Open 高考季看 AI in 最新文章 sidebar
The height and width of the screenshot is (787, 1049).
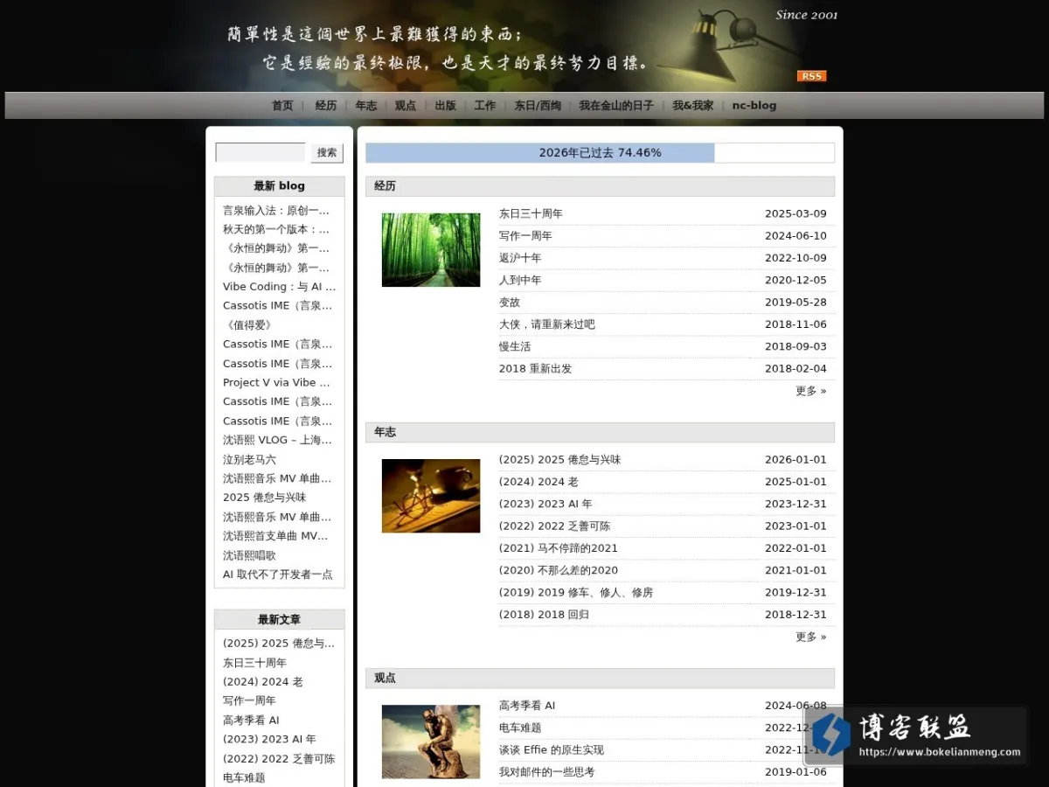click(x=251, y=721)
